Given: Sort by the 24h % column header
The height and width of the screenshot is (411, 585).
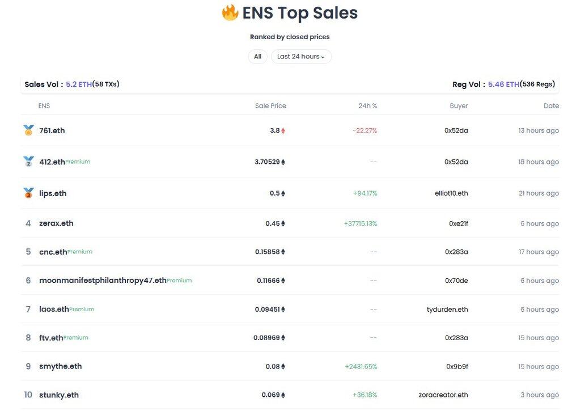Looking at the screenshot, I should tap(367, 105).
